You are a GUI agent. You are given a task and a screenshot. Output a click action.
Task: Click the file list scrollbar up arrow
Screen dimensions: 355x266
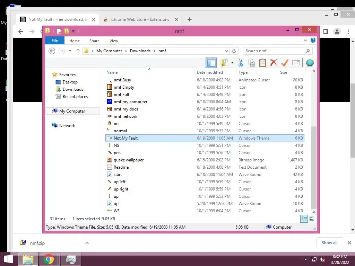[x=314, y=71]
